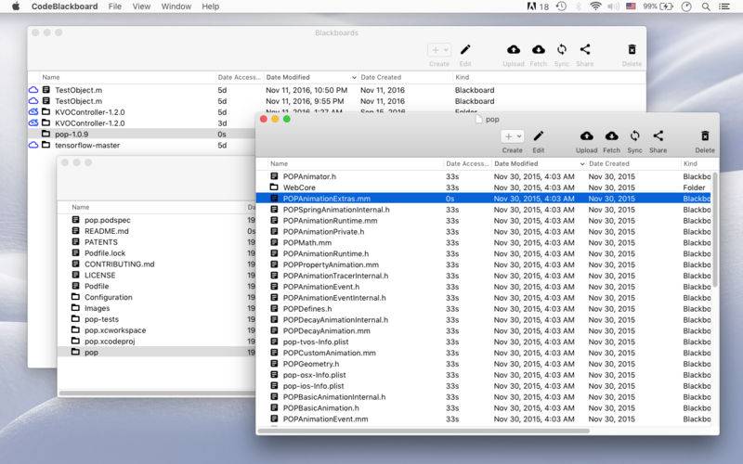
Task: Click Delete trash icon in pop window
Action: tap(705, 136)
